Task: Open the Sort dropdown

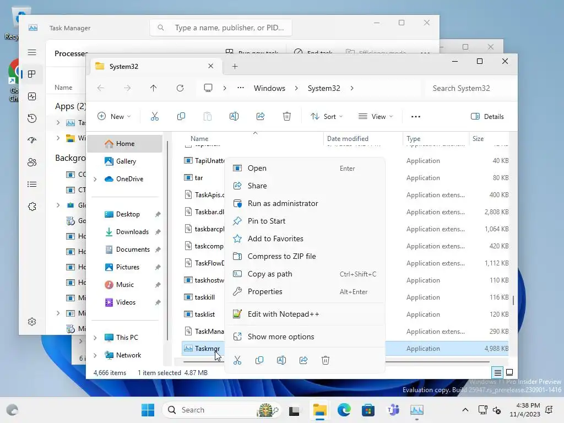Action: [327, 117]
